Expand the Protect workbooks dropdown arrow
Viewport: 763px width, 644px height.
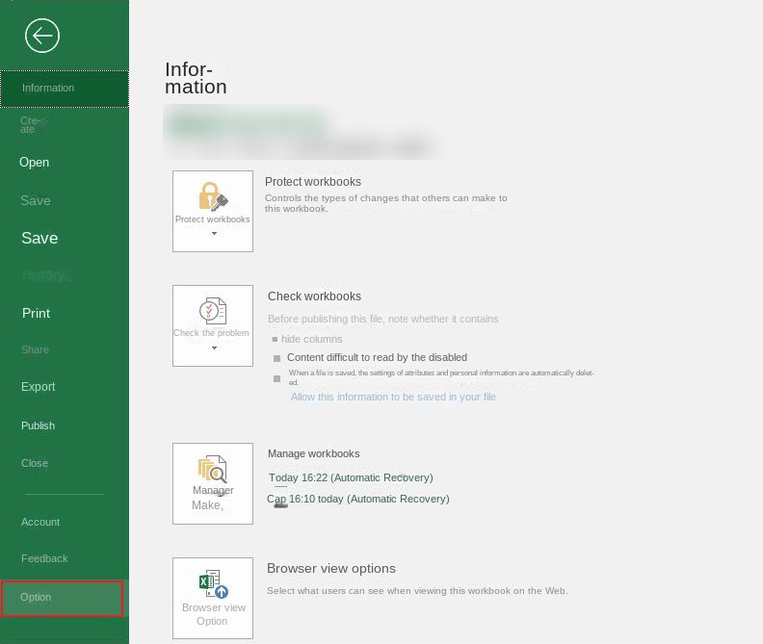(213, 234)
